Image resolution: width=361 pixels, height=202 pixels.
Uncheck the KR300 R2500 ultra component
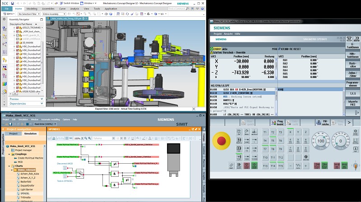(18, 92)
